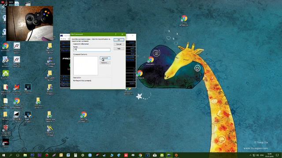Open Settings gear icon in the taskbar
Viewport: 282px width, 158px height.
83,155
